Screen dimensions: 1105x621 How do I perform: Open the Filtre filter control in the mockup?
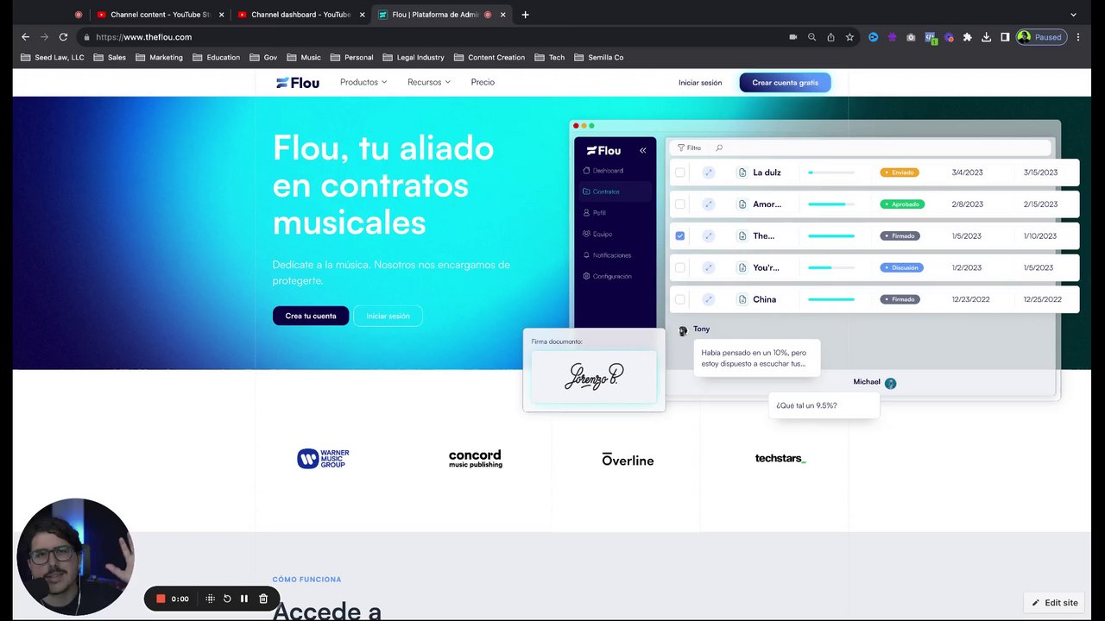pos(689,147)
